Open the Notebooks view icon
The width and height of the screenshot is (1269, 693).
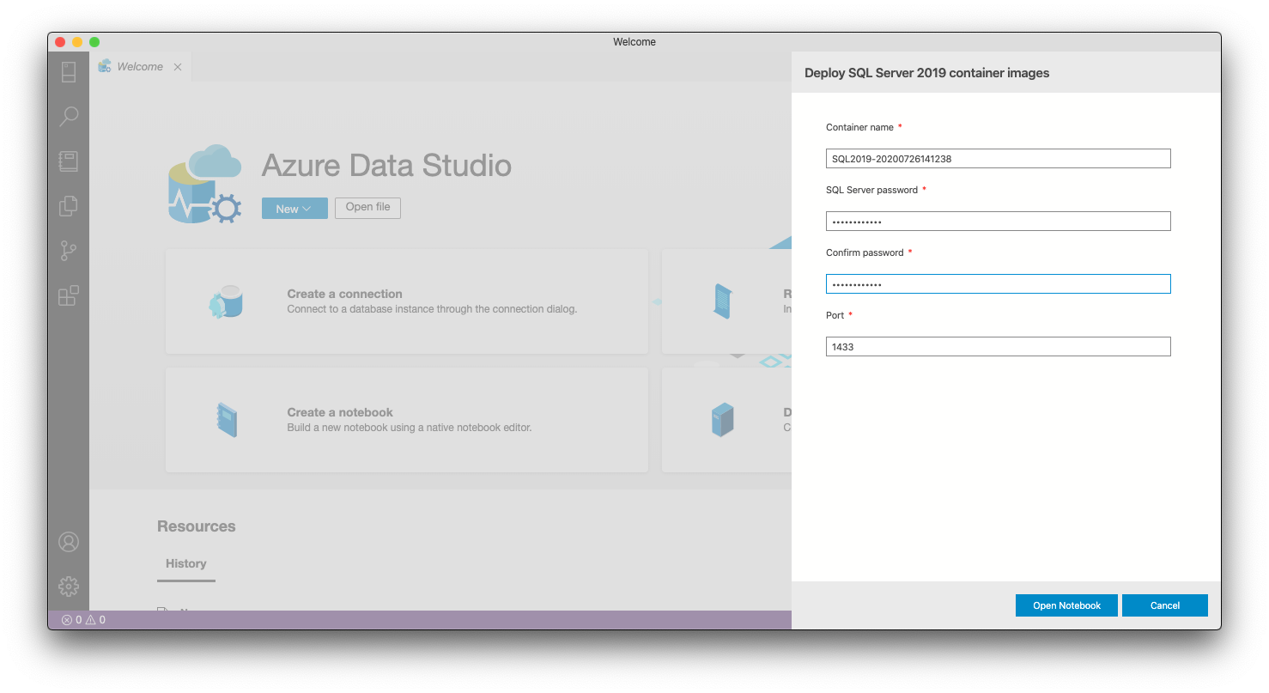coord(69,161)
